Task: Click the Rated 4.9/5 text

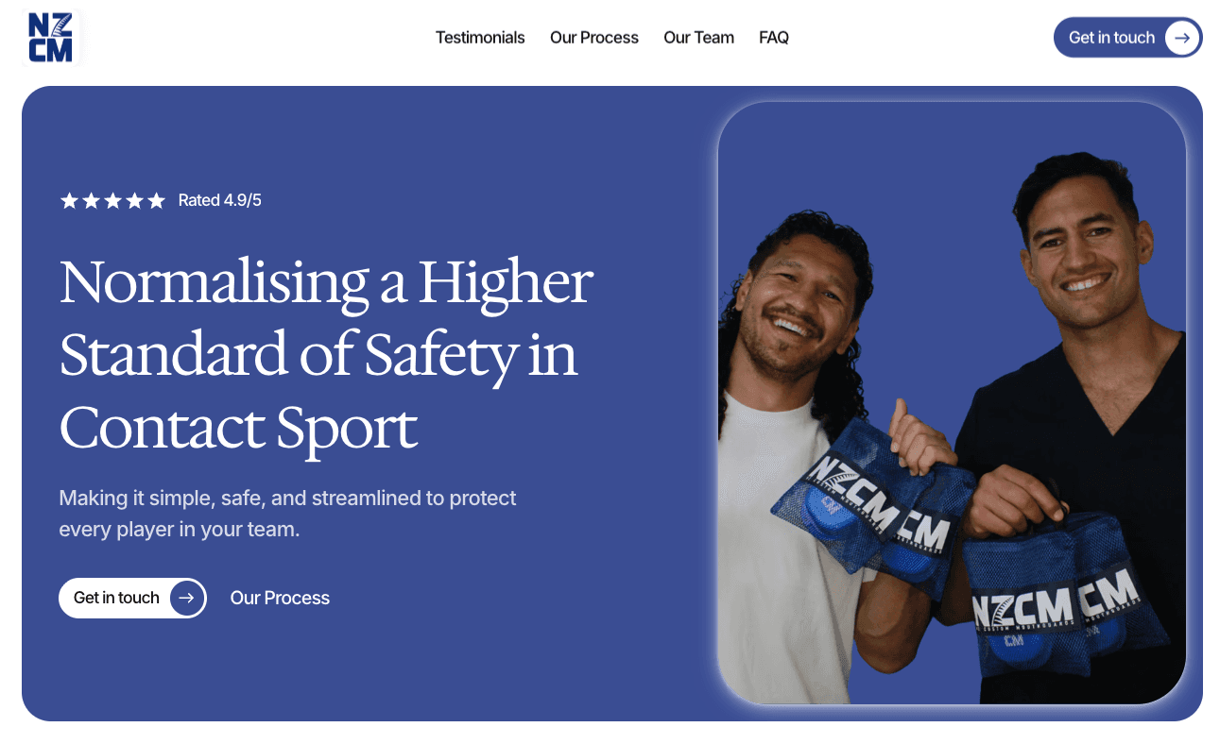Action: tap(219, 200)
